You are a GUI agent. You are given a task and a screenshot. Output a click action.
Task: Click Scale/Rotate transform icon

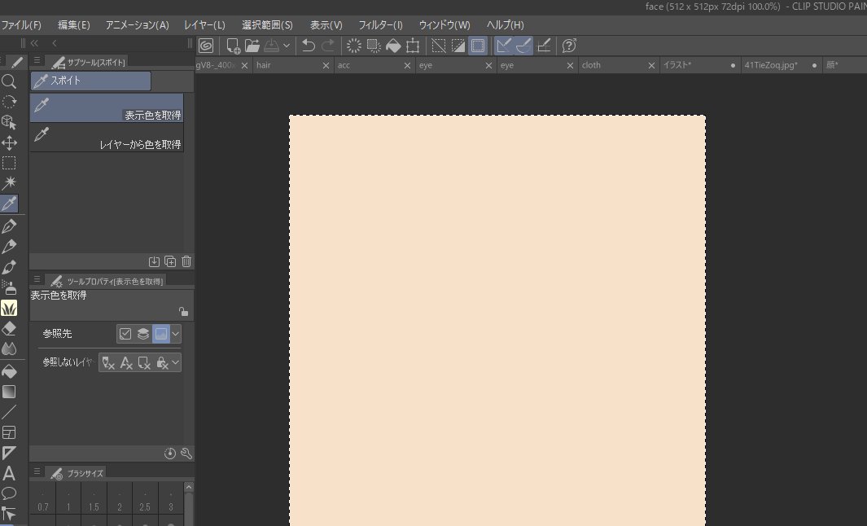[x=413, y=46]
